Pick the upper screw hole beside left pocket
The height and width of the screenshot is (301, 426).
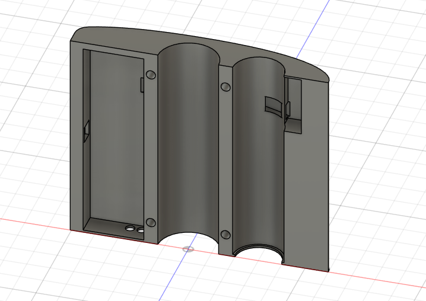pos(151,75)
